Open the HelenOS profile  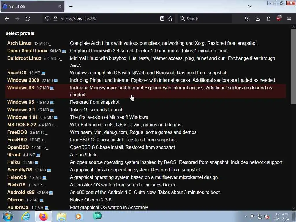click(17, 177)
